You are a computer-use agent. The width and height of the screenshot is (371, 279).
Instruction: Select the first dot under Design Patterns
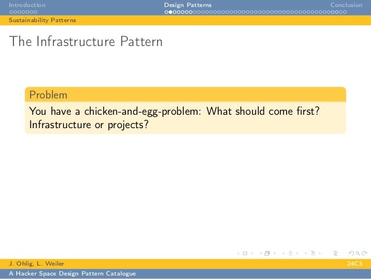tap(166, 12)
